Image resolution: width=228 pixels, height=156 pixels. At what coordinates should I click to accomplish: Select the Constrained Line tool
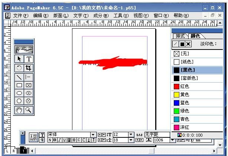point(29,77)
